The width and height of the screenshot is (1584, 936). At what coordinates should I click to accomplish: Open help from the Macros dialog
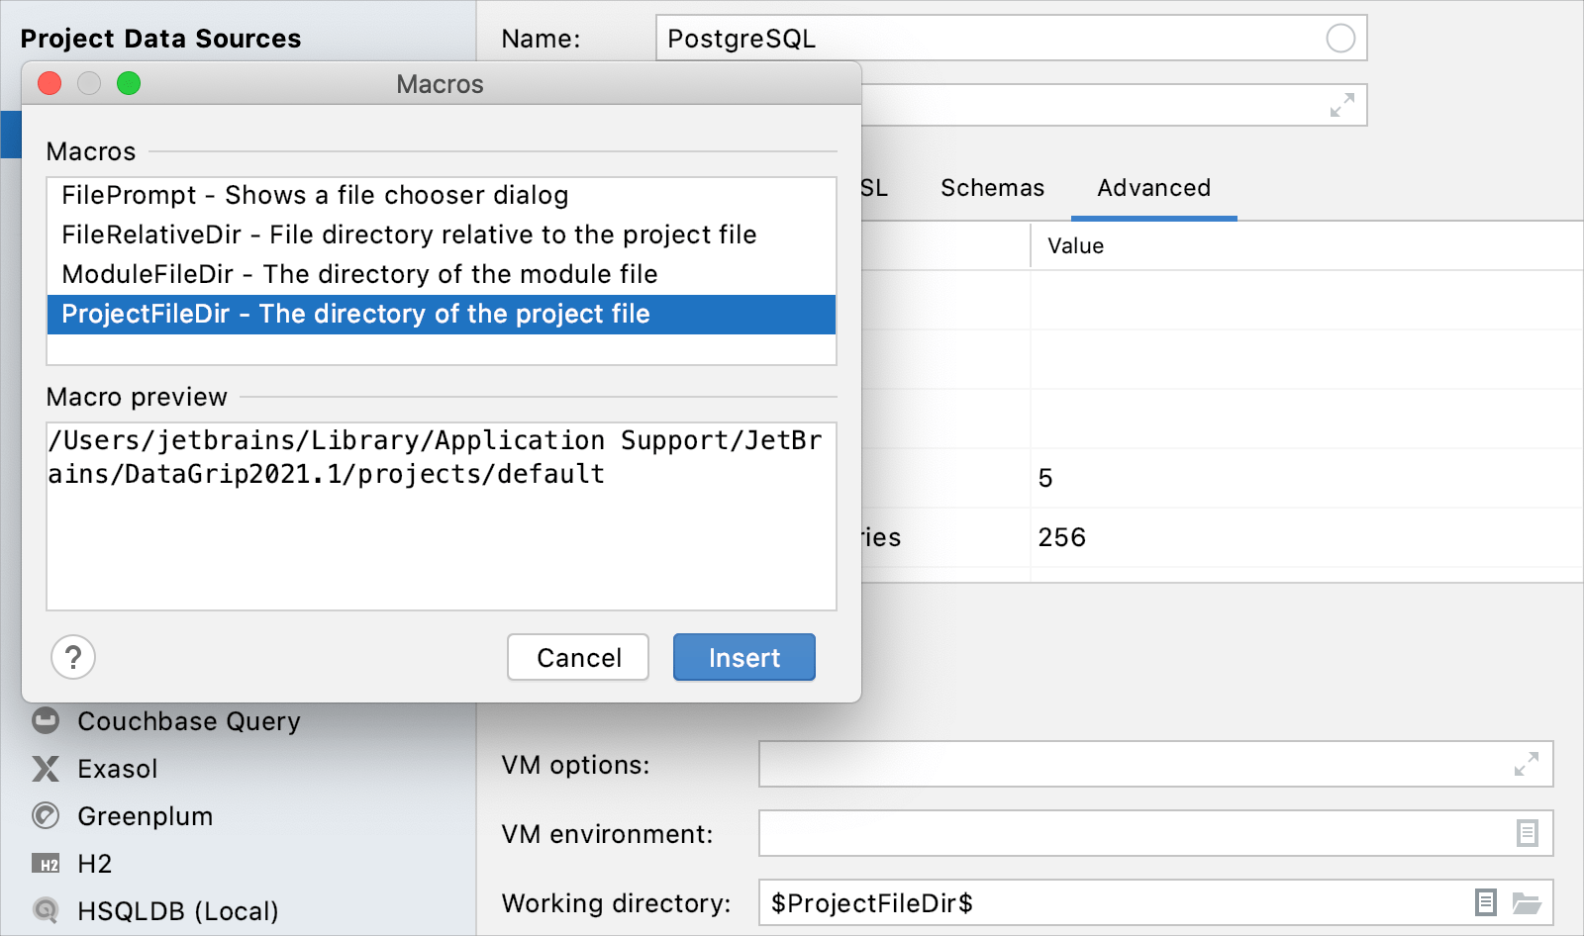click(72, 657)
